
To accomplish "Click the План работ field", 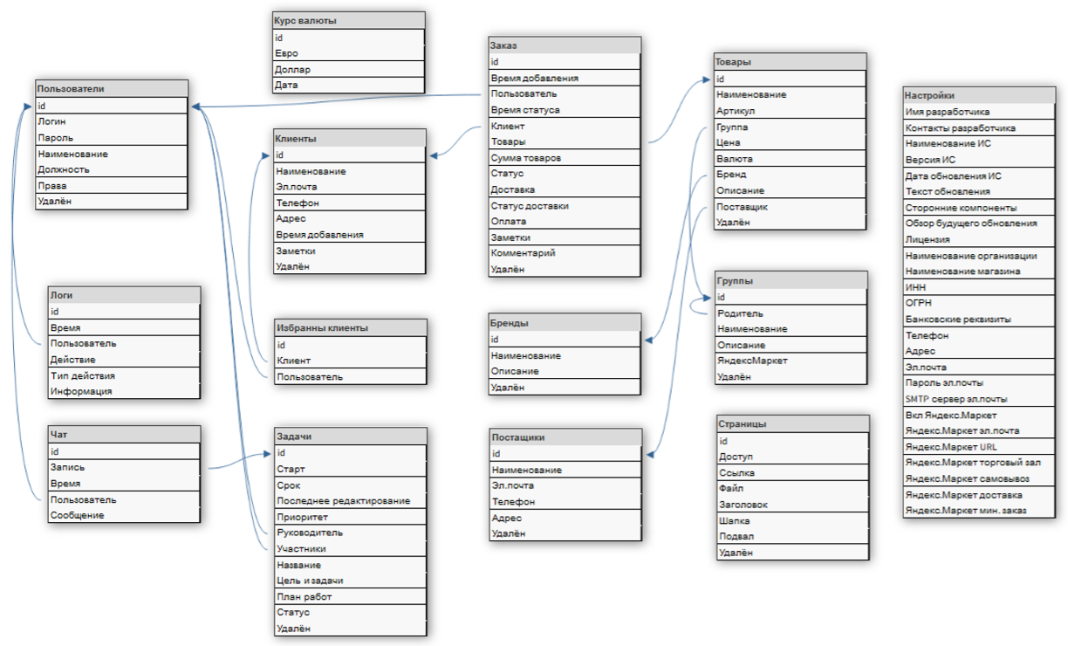I will [x=350, y=596].
